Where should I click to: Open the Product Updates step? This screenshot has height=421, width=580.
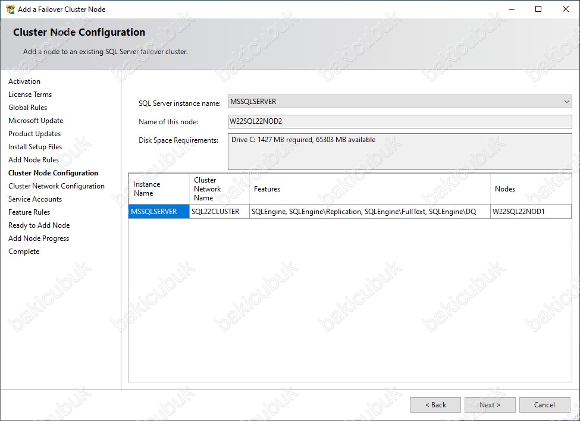coord(35,134)
